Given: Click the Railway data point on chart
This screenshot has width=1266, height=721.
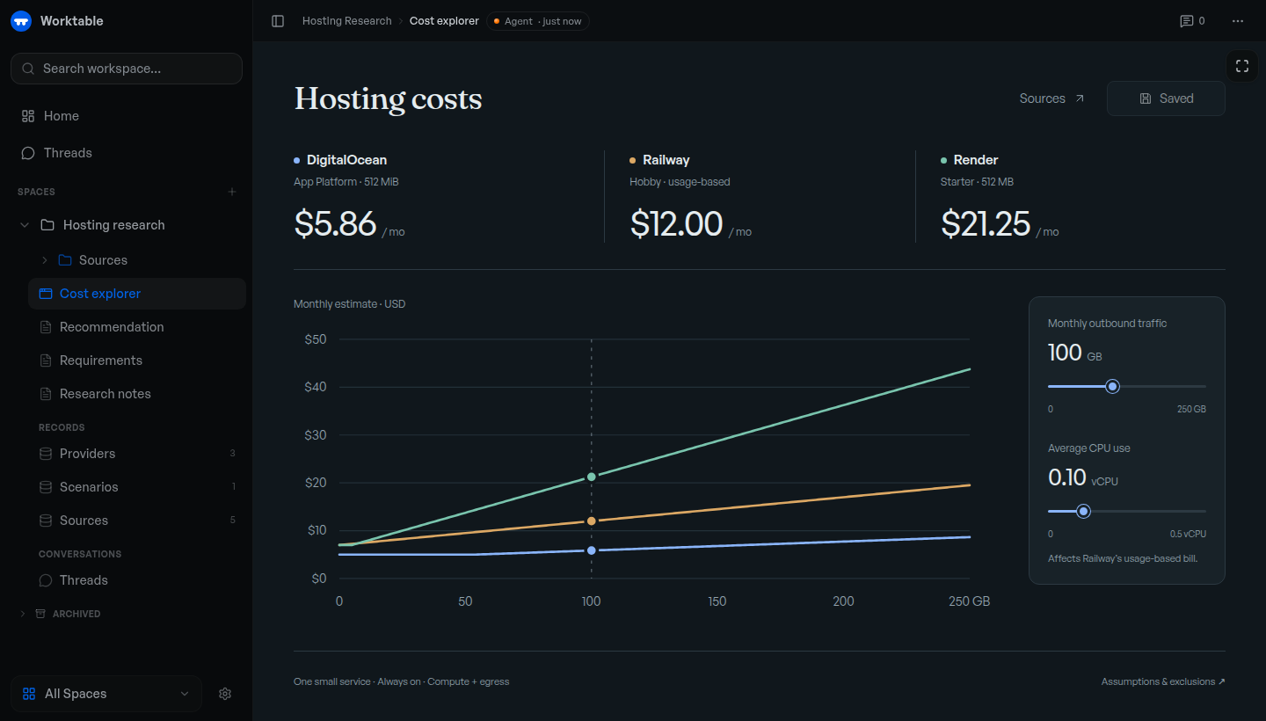Looking at the screenshot, I should click(x=591, y=521).
